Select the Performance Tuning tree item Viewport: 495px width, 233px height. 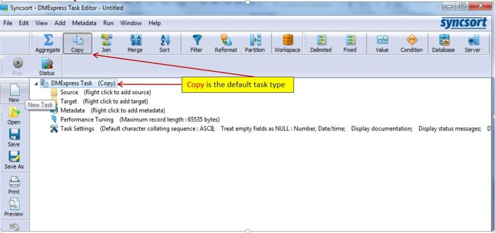pyautogui.click(x=87, y=120)
